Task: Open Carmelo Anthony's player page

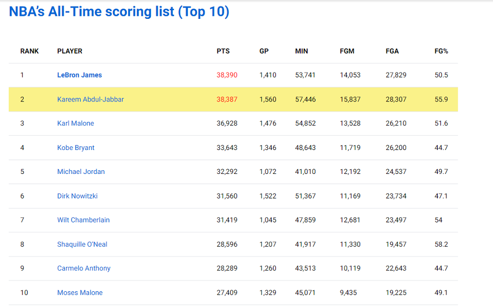Action: click(84, 268)
